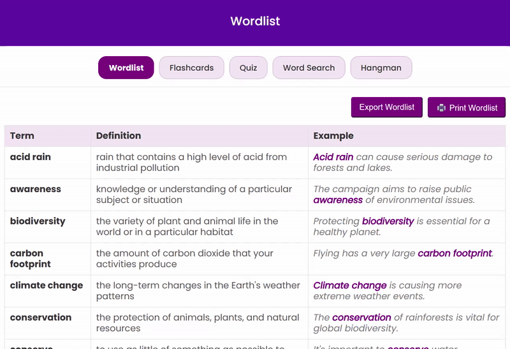Switch to the Quiz tab
Screen dimensions: 510x349
click(249, 68)
